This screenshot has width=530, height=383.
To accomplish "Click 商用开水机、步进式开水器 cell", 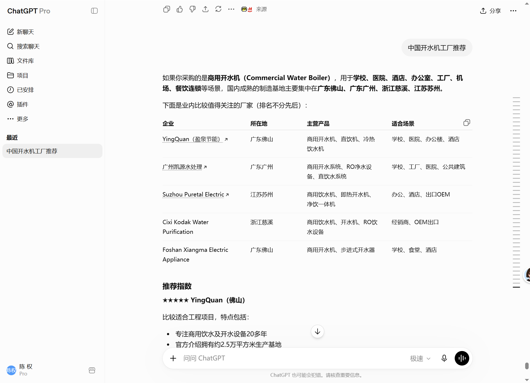I will [341, 250].
